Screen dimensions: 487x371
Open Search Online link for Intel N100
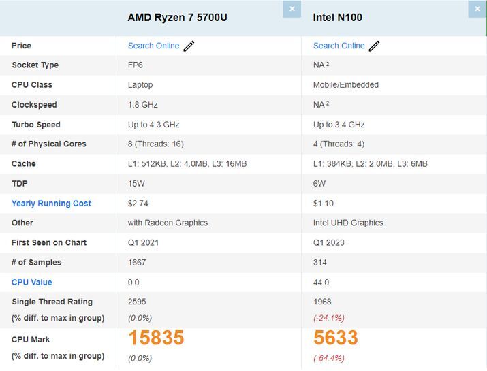coord(339,46)
